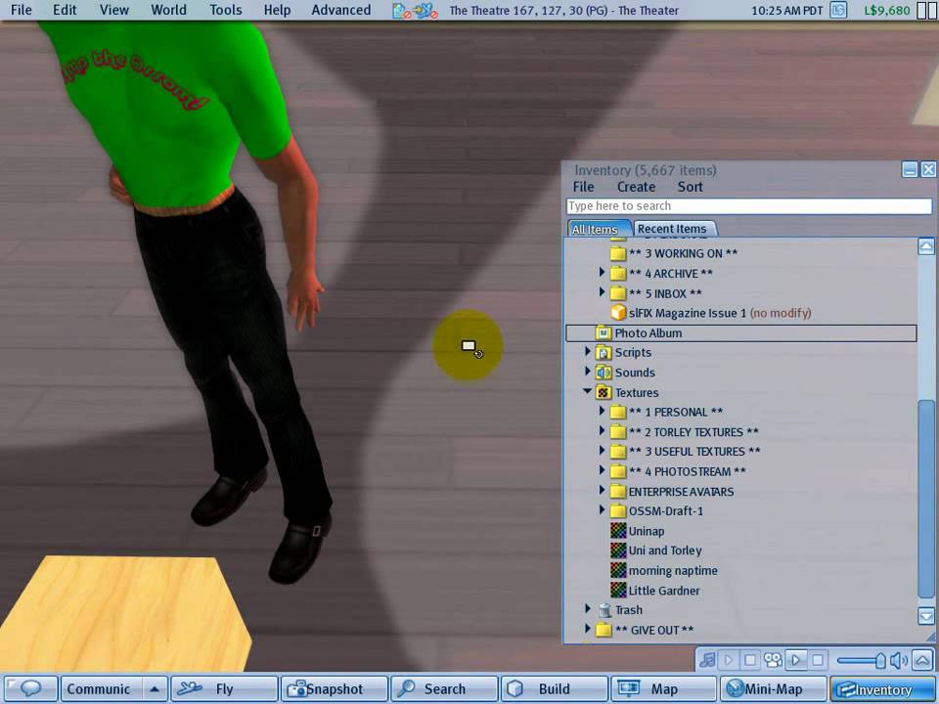Open local chat with speech bubble button
This screenshot has width=939, height=704.
pos(30,689)
